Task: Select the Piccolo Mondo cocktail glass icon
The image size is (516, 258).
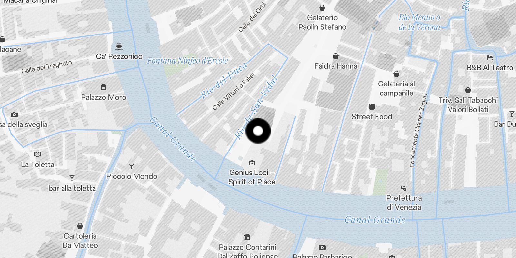Action: click(x=132, y=166)
